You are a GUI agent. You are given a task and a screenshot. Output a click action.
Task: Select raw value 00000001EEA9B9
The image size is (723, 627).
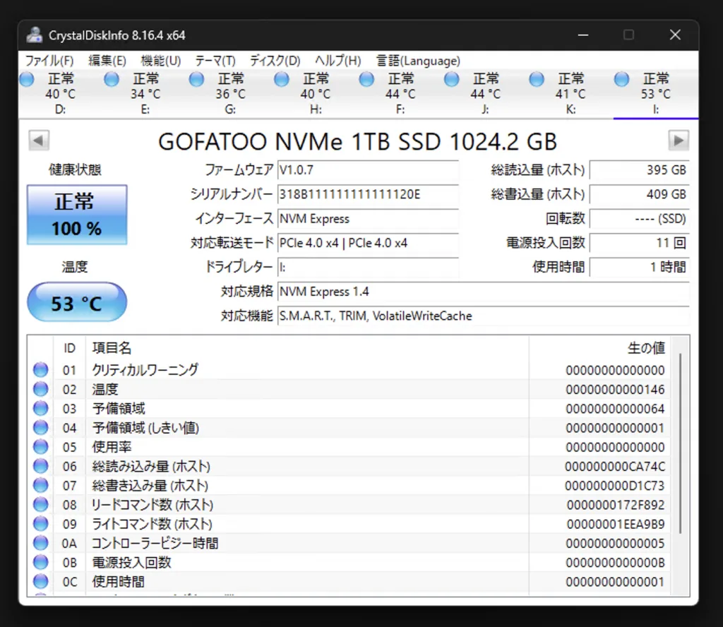click(x=616, y=524)
